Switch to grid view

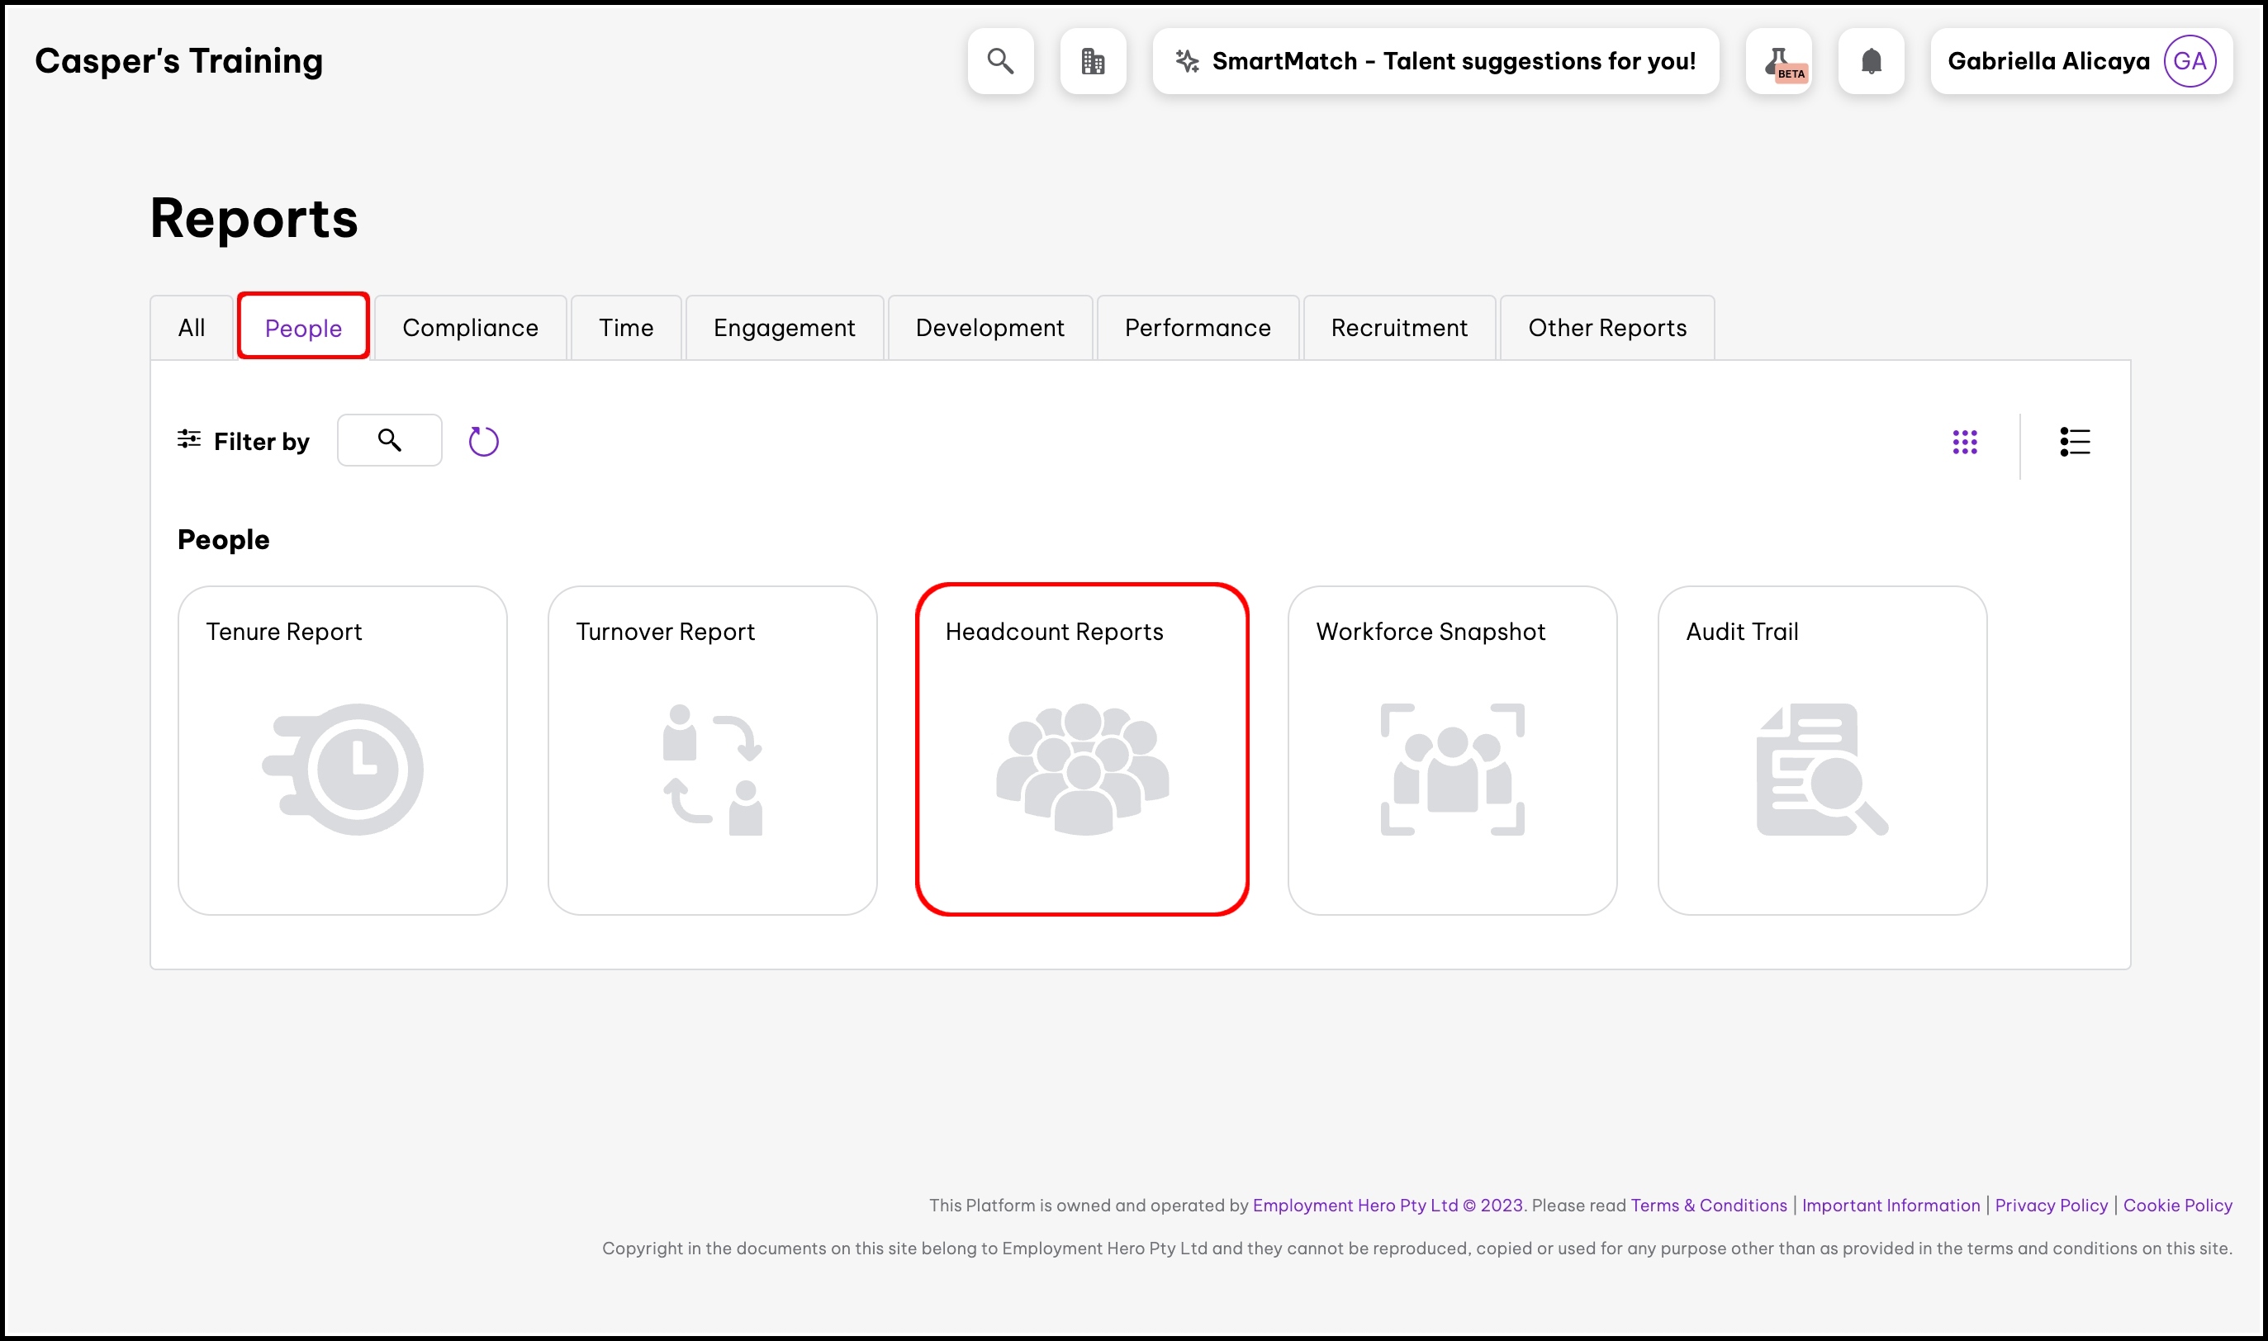tap(1964, 442)
